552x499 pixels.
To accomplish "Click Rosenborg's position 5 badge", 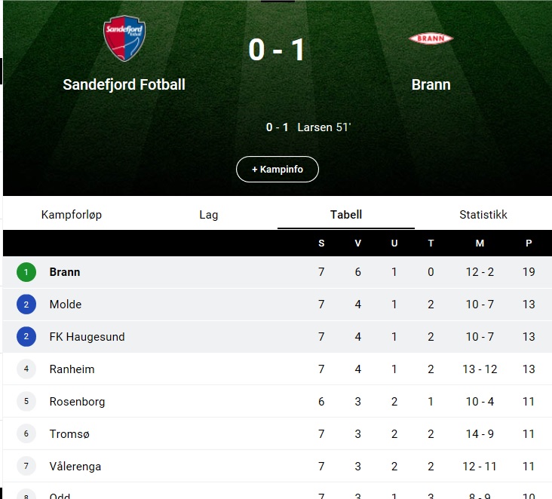I will click(x=26, y=402).
